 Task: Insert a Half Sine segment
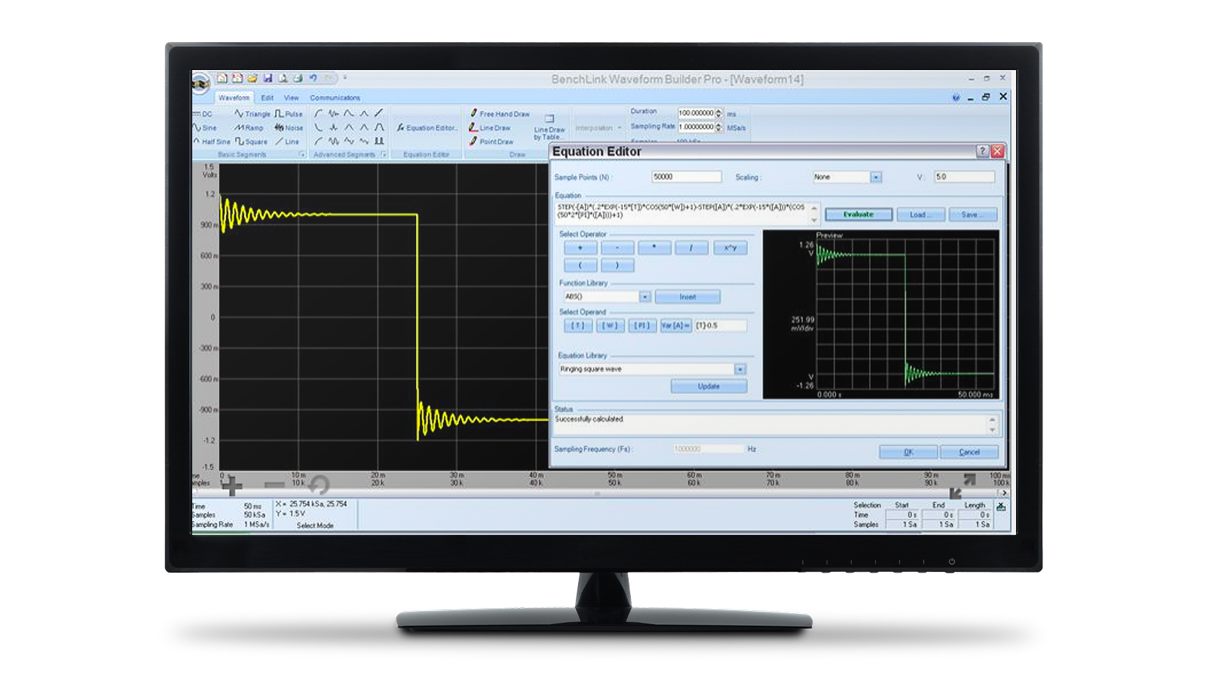pos(212,142)
